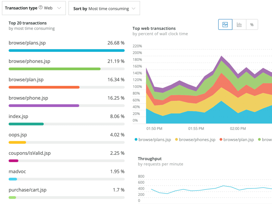Click the blue browse/plans.jsp progress bar

coord(67,51)
